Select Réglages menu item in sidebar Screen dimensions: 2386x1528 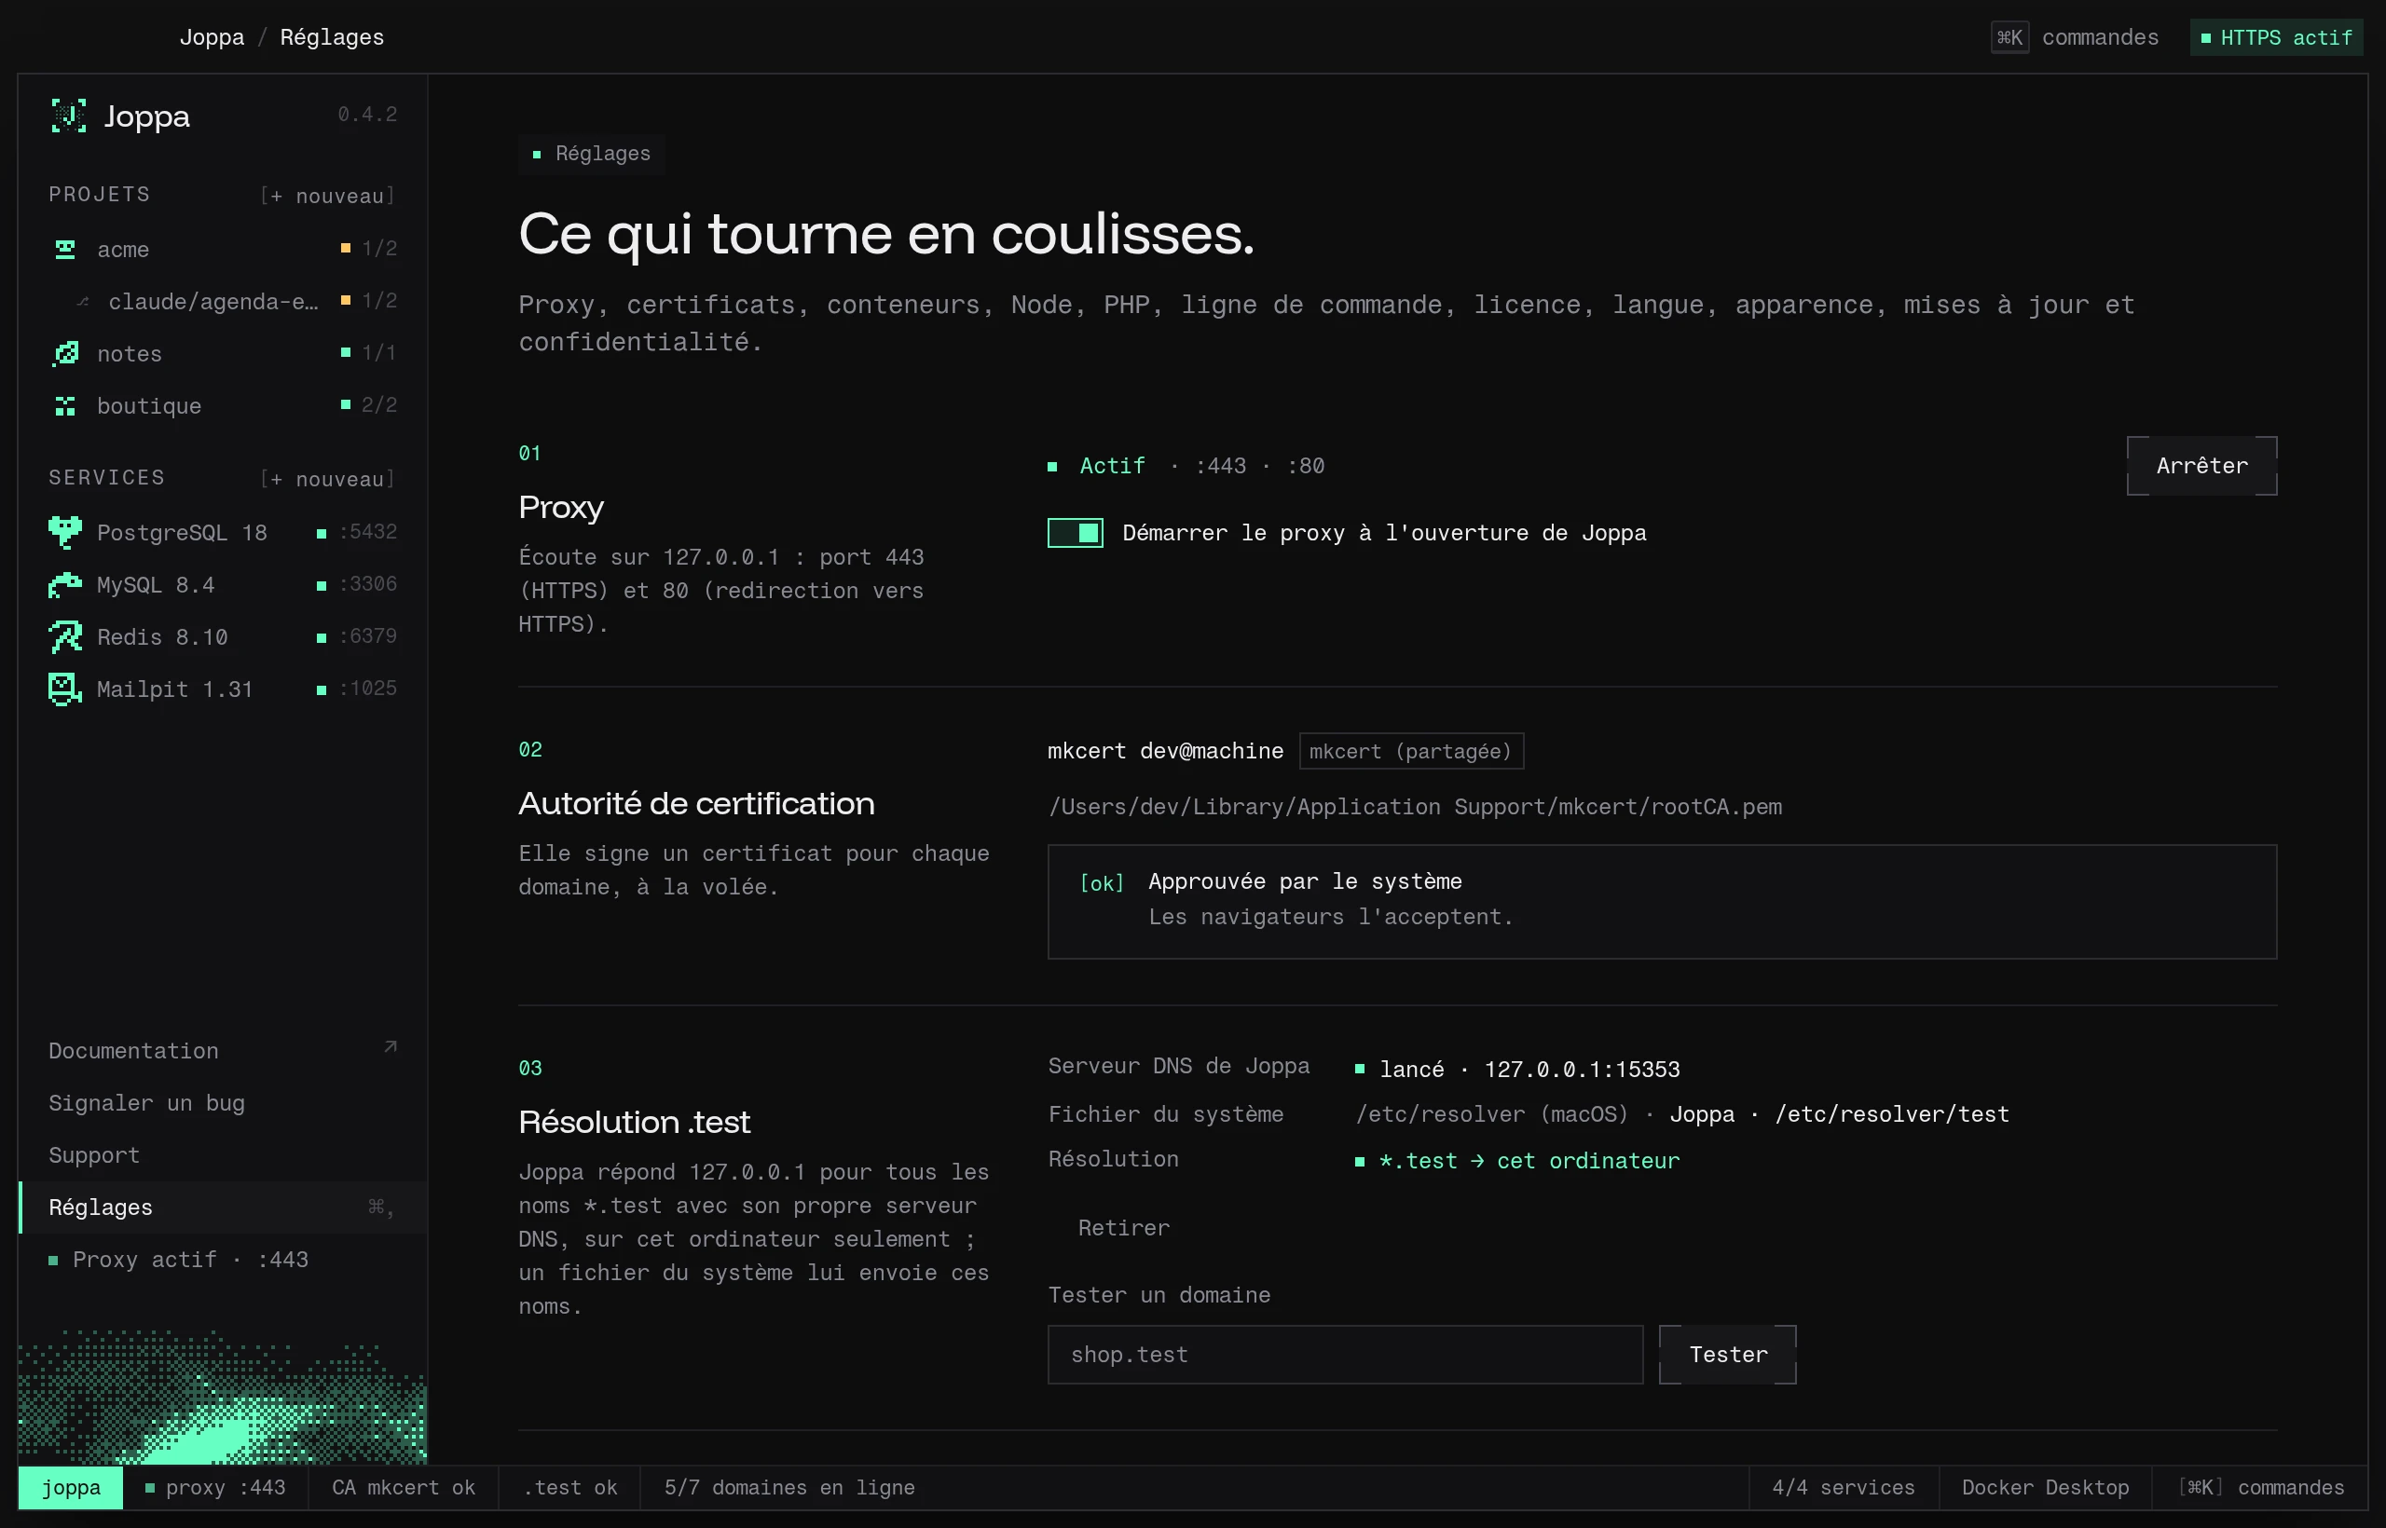[x=223, y=1207]
